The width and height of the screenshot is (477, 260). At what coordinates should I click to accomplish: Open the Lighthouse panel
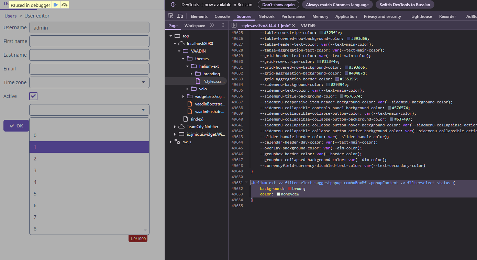point(422,16)
